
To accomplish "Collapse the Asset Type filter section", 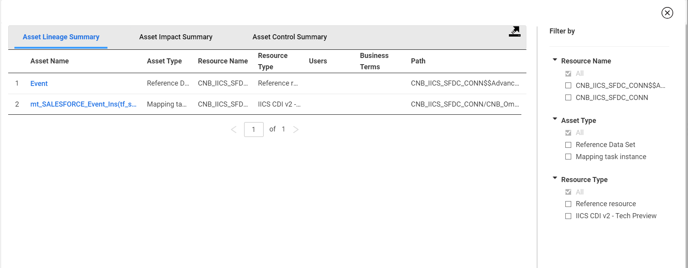I will tap(555, 119).
